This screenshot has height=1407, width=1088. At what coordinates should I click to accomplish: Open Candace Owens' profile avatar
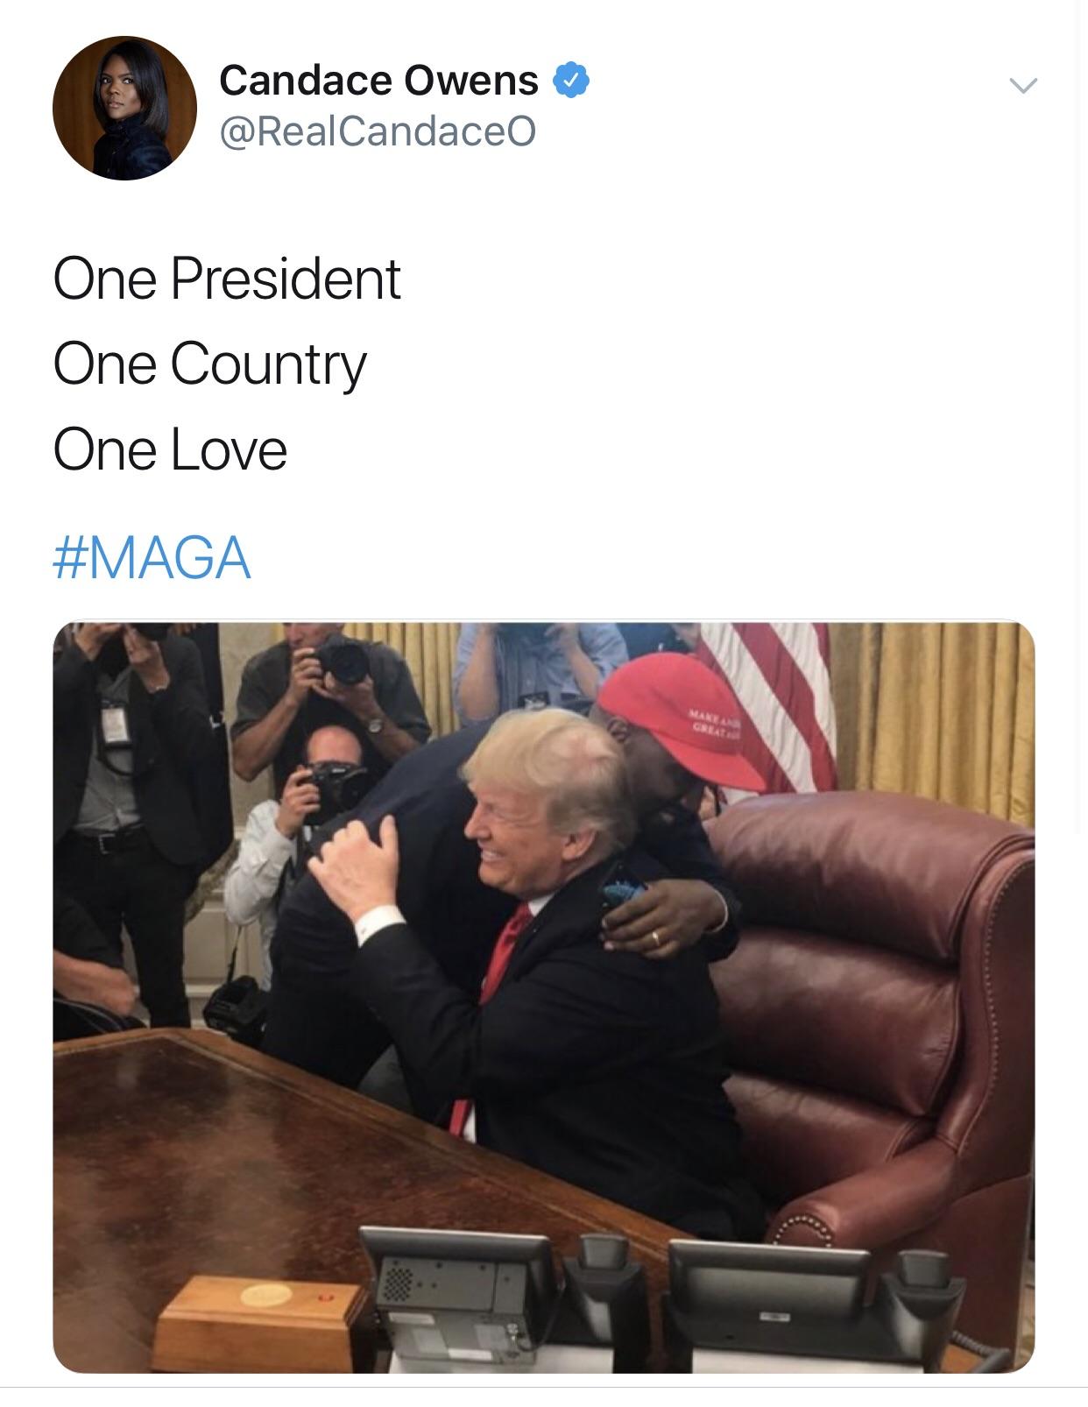click(x=124, y=109)
